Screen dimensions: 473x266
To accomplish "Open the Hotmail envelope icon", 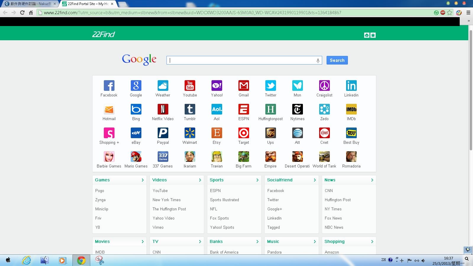I will pyautogui.click(x=109, y=109).
